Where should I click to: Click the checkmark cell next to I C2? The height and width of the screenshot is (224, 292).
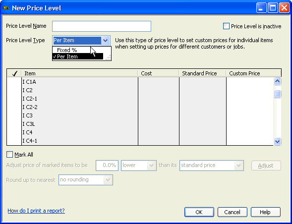pyautogui.click(x=14, y=90)
